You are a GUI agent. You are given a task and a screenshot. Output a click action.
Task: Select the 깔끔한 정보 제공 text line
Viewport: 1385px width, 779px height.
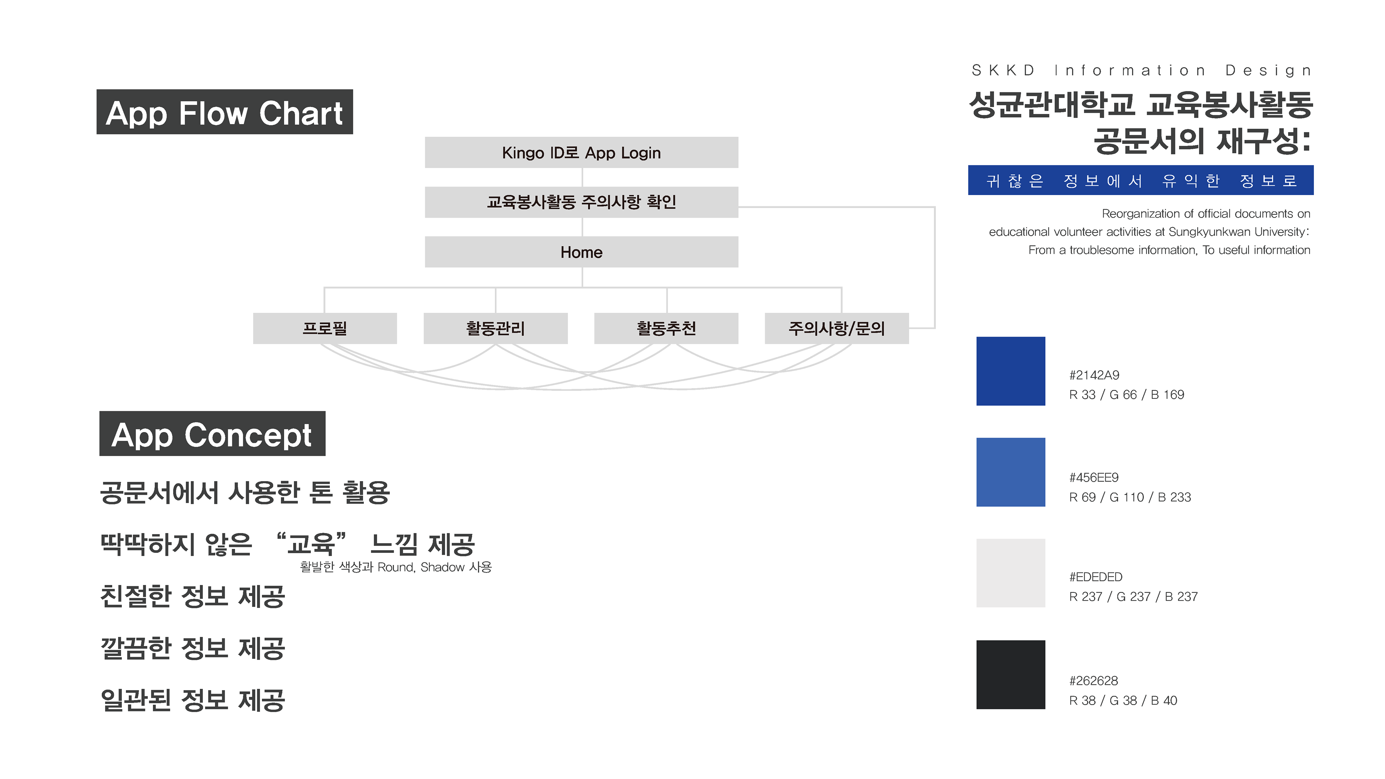click(x=193, y=648)
